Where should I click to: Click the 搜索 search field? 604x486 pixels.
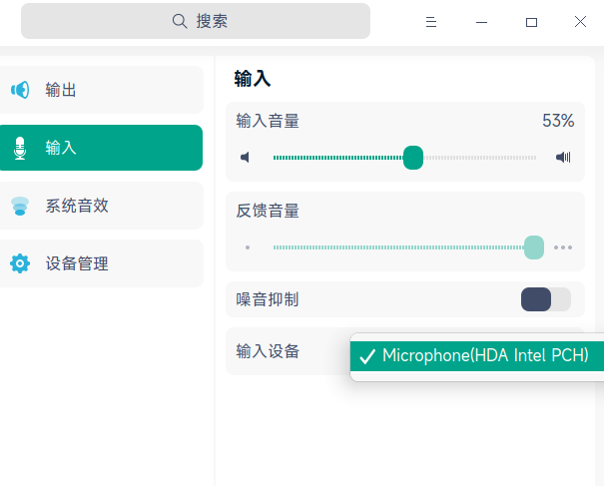point(196,21)
